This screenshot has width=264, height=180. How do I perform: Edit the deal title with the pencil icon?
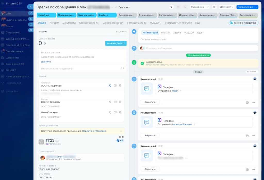tap(113, 7)
